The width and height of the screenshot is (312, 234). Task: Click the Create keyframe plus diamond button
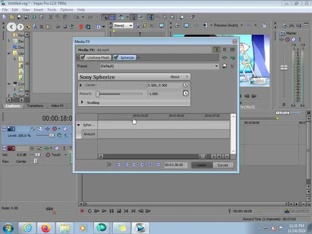[150, 165]
